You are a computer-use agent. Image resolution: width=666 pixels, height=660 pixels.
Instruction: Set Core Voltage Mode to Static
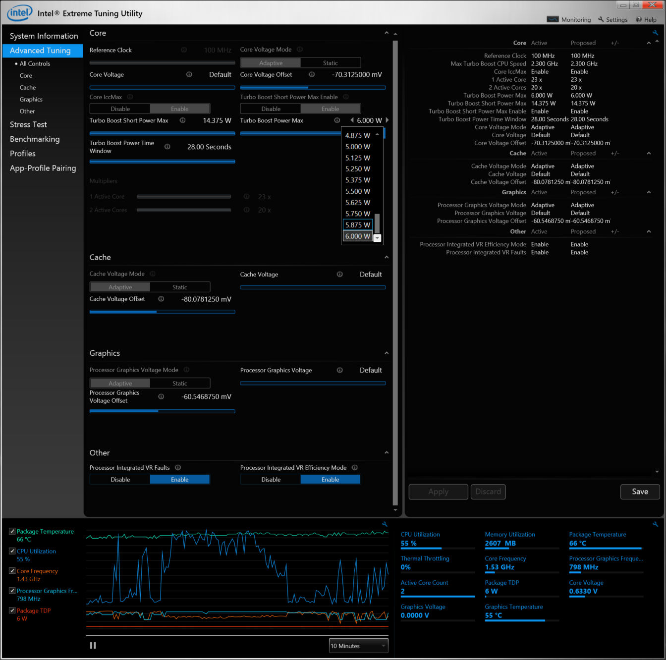tap(331, 63)
